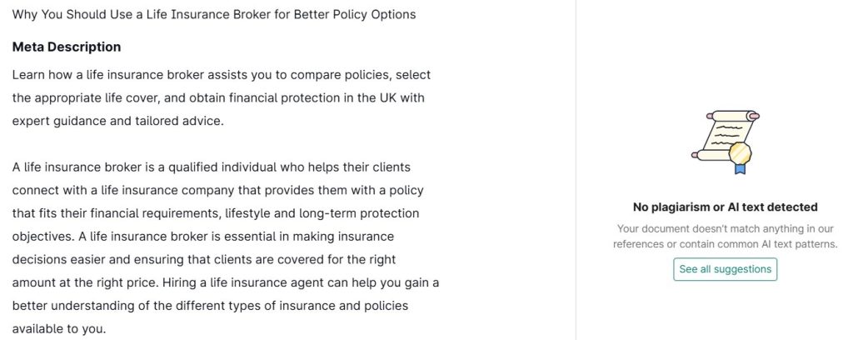Image resolution: width=853 pixels, height=340 pixels.
Task: Click the See all suggestions button
Action: pyautogui.click(x=726, y=269)
